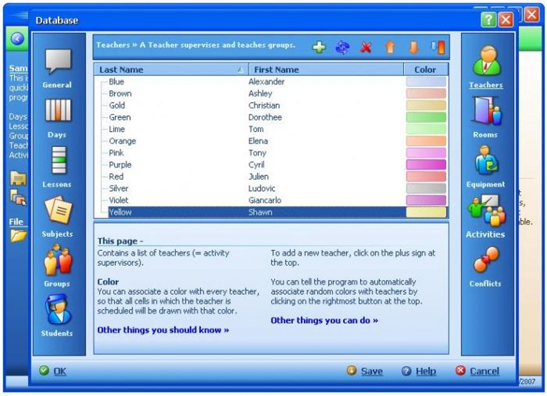
Task: Open the Groups section icon
Action: tap(58, 260)
